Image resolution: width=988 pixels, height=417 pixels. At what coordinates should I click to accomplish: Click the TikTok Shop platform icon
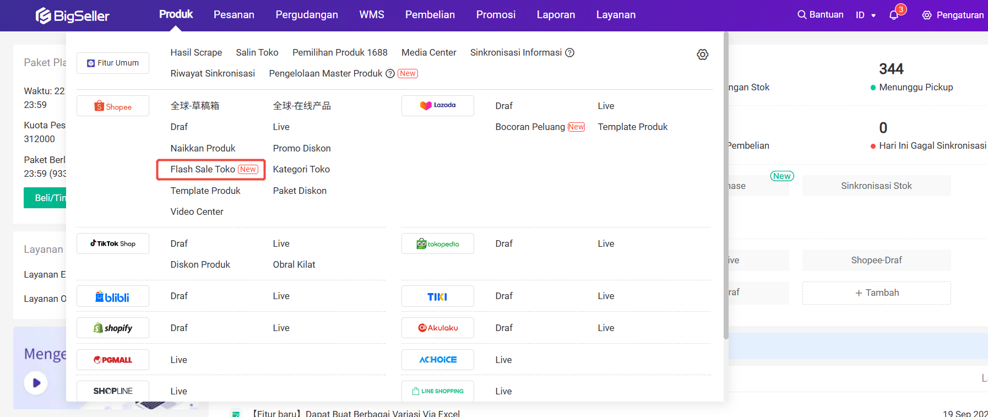[113, 243]
